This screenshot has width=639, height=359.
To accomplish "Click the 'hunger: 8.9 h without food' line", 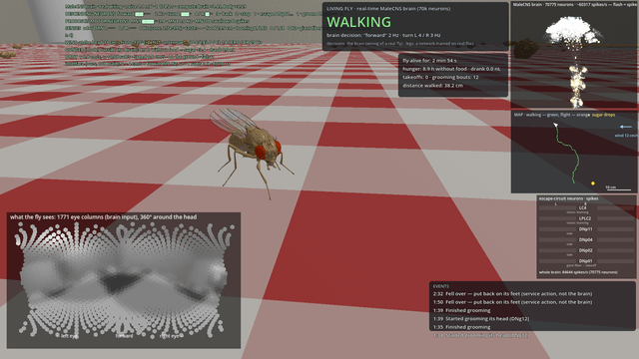I will click(451, 69).
